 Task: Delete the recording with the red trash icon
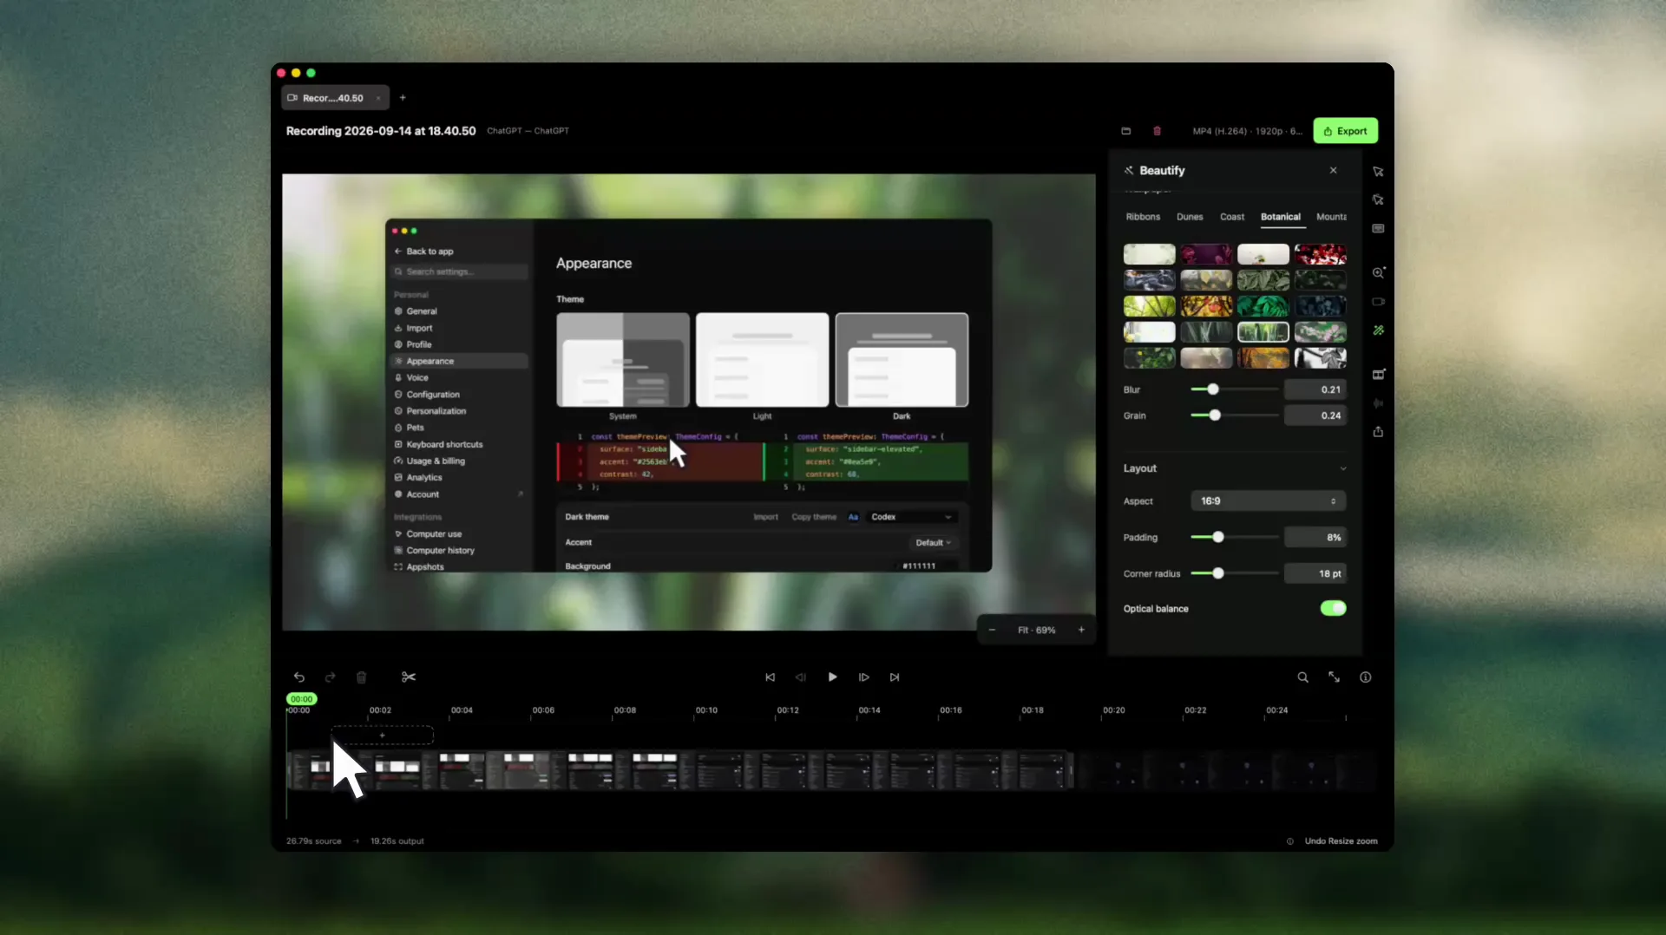(x=1157, y=131)
